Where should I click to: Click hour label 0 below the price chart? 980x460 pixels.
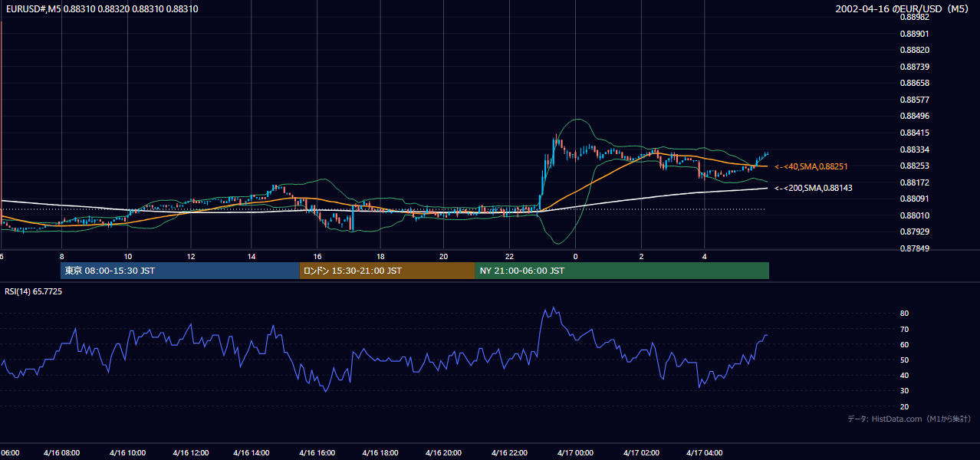(575, 256)
